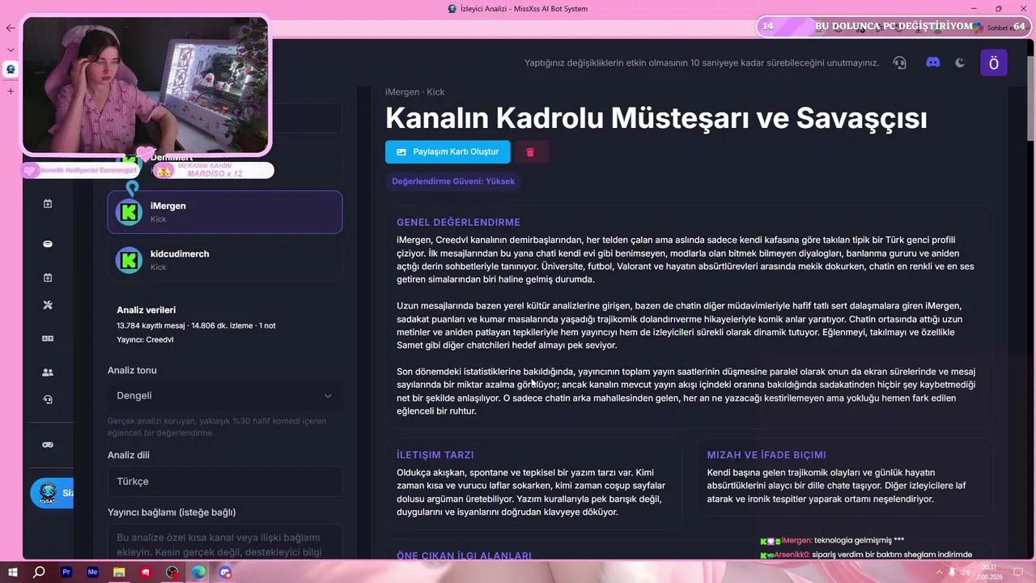Launch Premiere Pro from taskbar
The height and width of the screenshot is (583, 1036).
[x=66, y=572]
